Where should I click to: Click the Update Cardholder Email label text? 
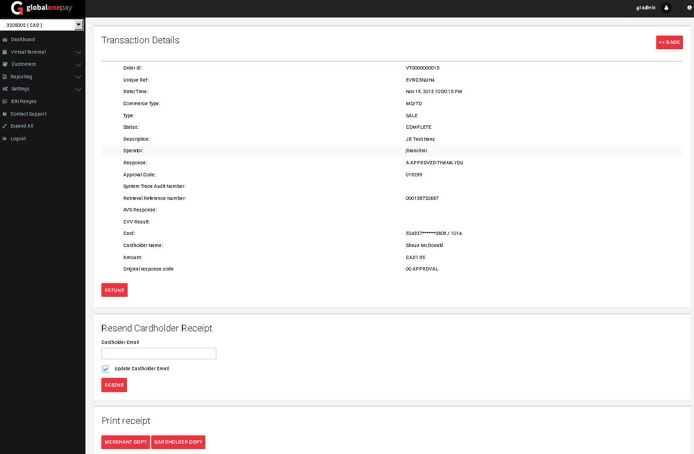tap(142, 369)
